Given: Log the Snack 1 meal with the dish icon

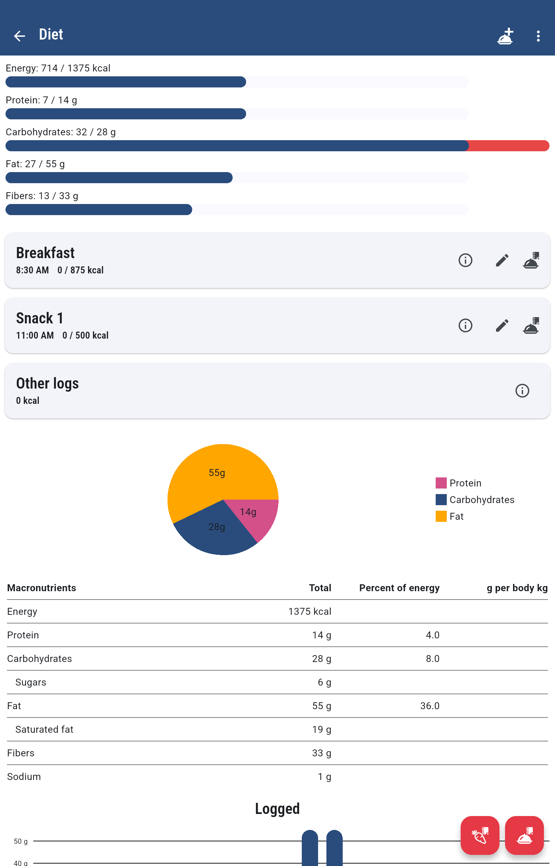Looking at the screenshot, I should tap(531, 325).
